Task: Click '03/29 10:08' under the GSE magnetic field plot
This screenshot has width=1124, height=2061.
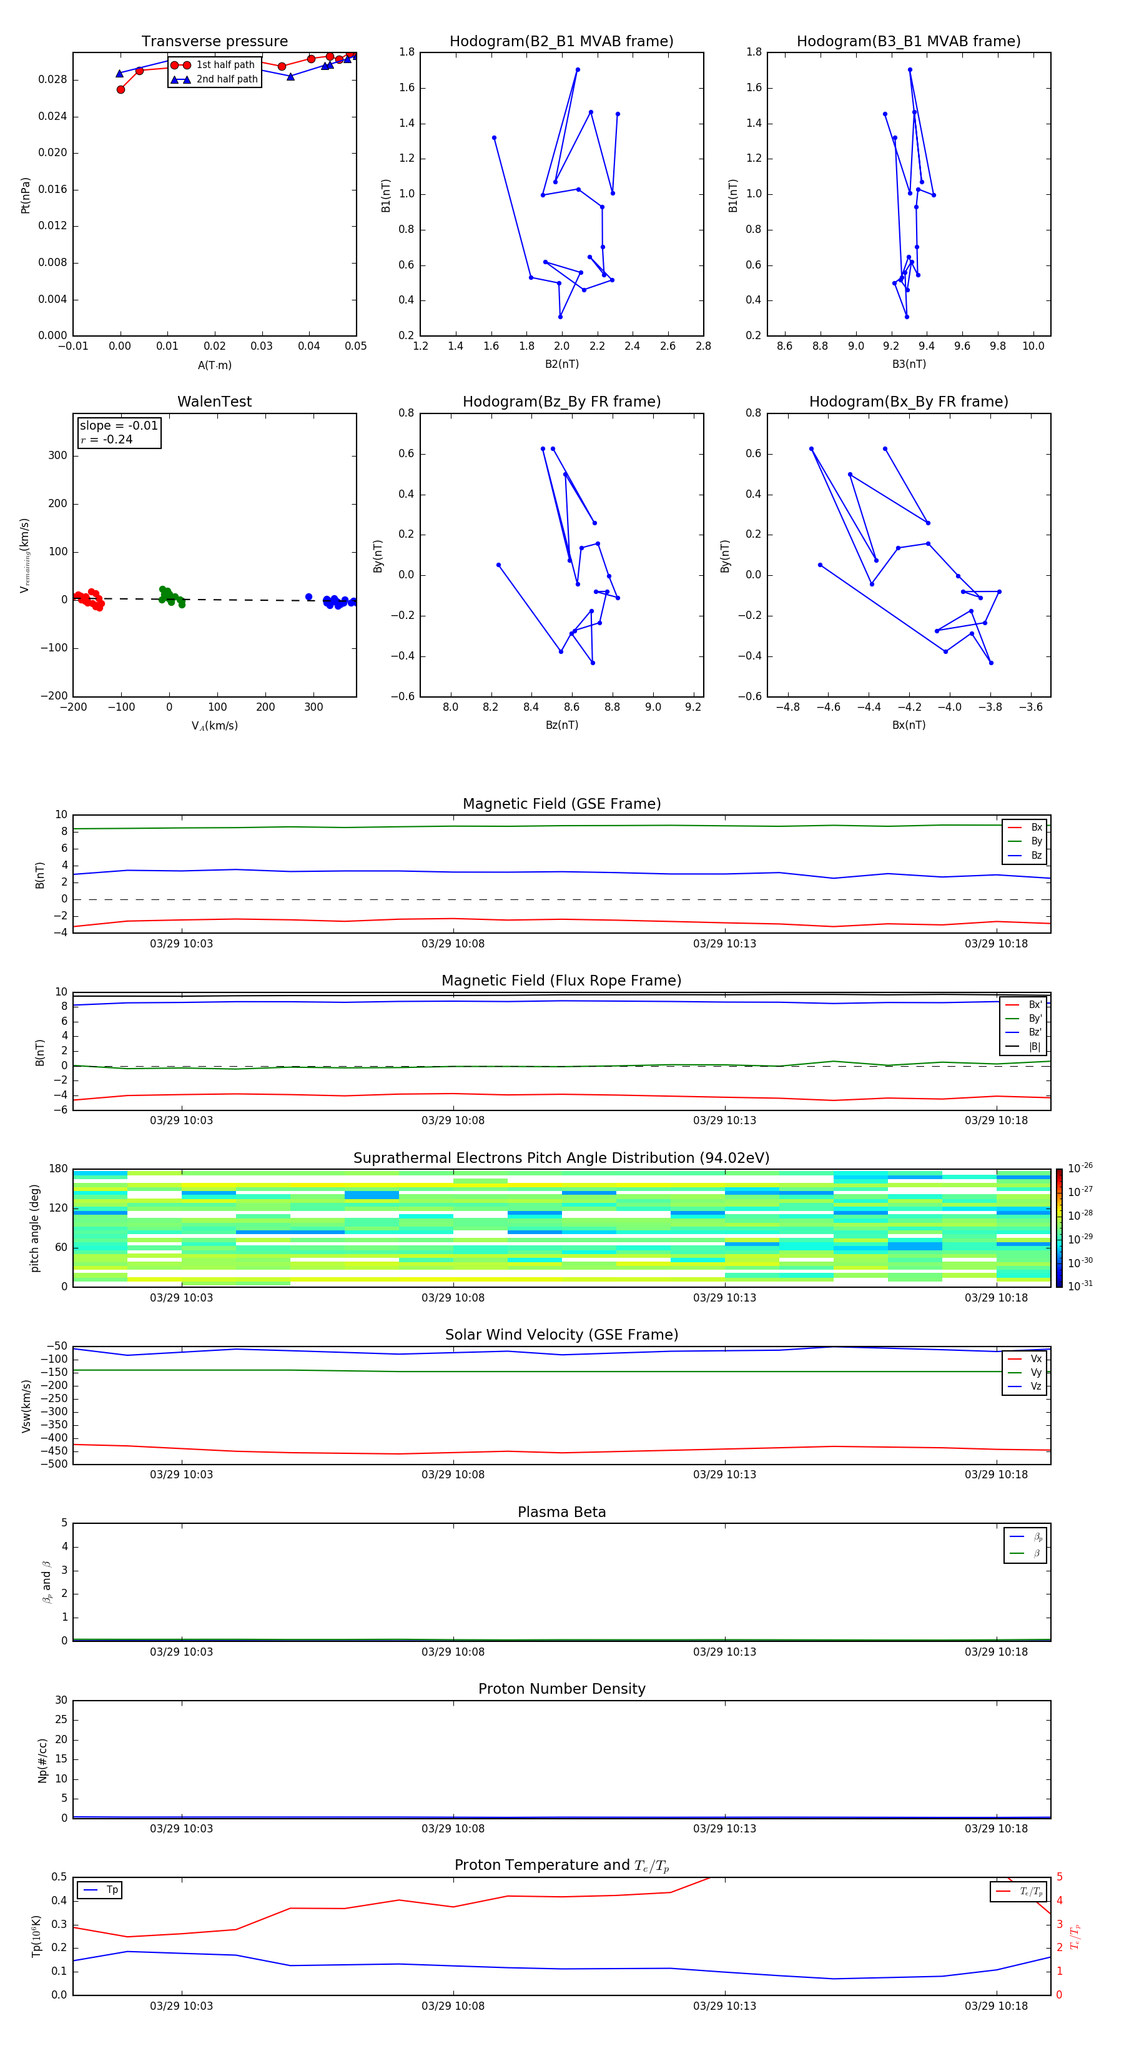Action: pyautogui.click(x=453, y=944)
